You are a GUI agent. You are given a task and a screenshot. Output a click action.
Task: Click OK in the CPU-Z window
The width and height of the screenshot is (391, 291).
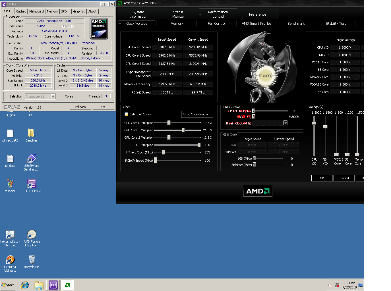pos(103,107)
